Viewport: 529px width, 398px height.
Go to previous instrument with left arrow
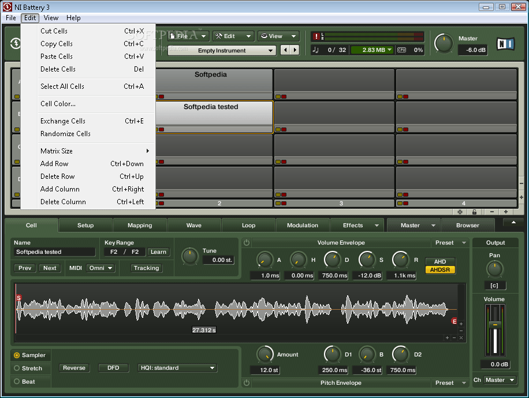tap(285, 50)
